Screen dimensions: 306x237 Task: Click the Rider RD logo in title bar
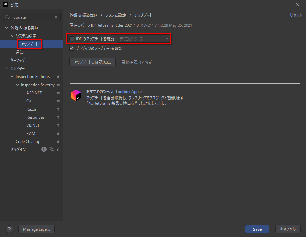pyautogui.click(x=5, y=5)
